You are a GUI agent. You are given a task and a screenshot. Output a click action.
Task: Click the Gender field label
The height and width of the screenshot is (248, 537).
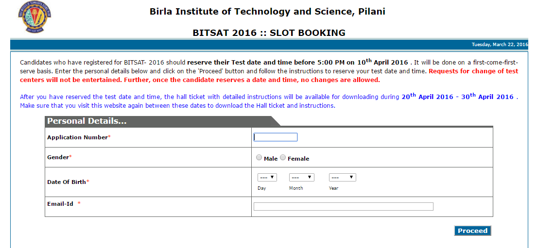coord(58,157)
